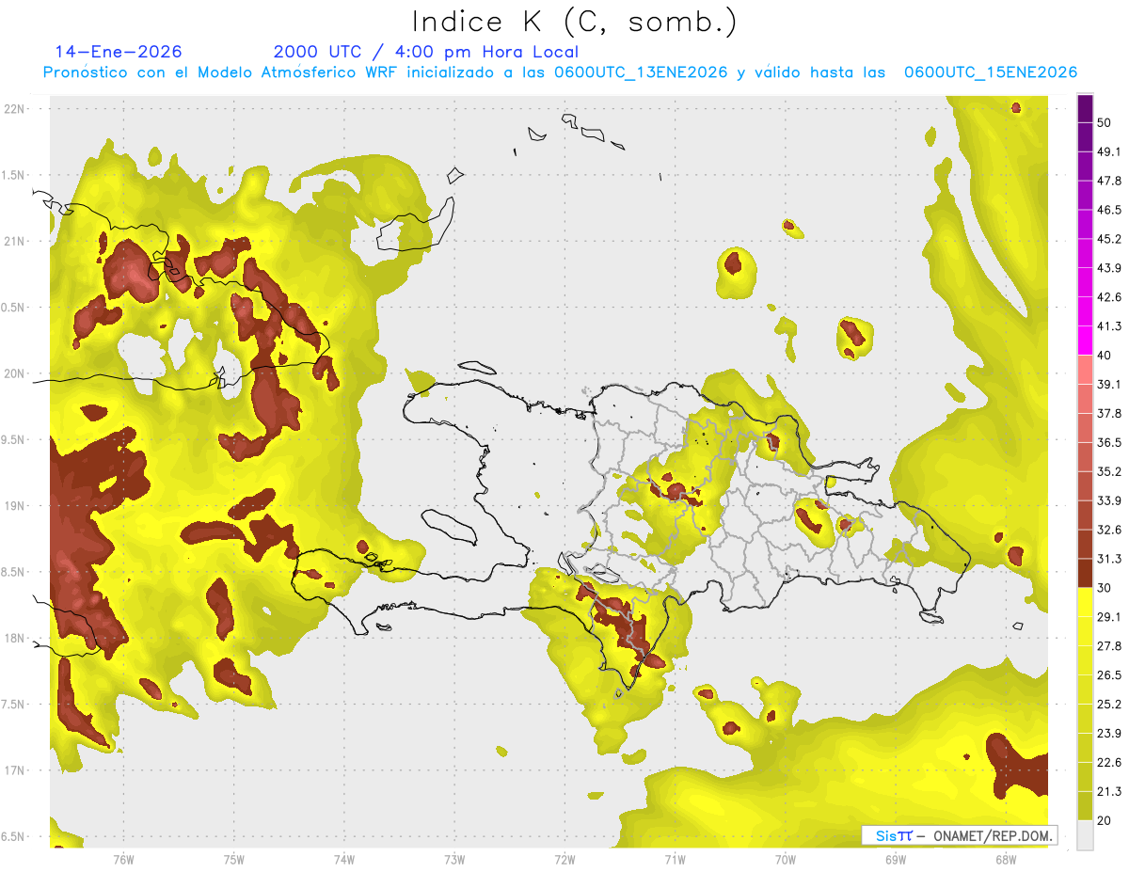1129x872 pixels.
Task: Pick the bright yellow swatch beside 29.1
Action: [1085, 602]
